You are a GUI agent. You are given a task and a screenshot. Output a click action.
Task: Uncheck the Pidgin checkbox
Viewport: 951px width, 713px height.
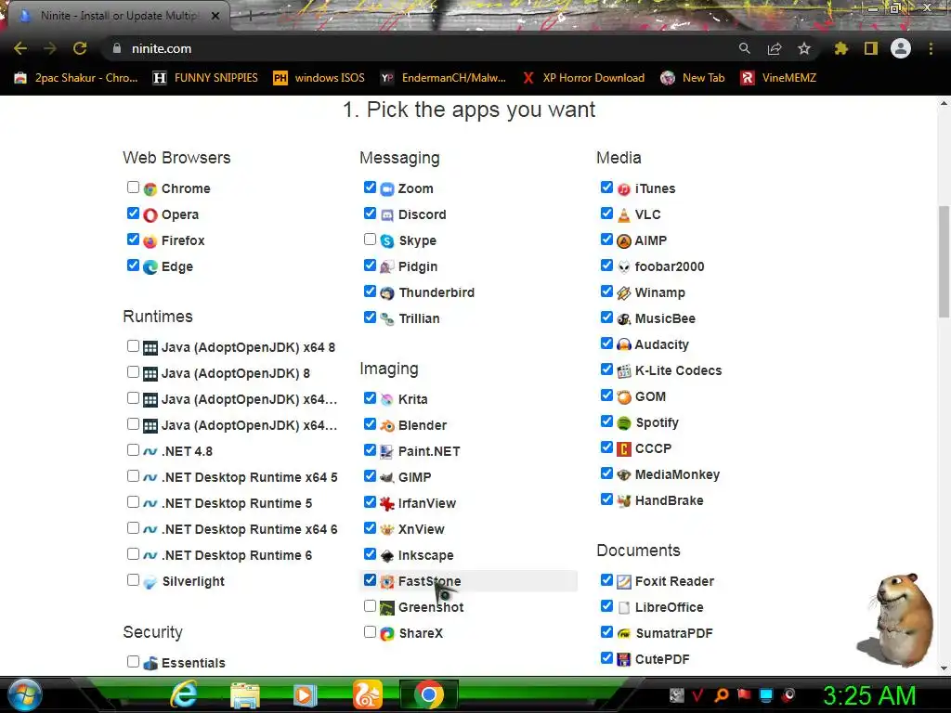tap(370, 265)
